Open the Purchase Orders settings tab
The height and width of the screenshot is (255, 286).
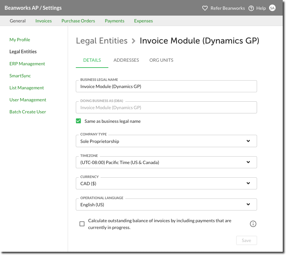[x=78, y=21]
